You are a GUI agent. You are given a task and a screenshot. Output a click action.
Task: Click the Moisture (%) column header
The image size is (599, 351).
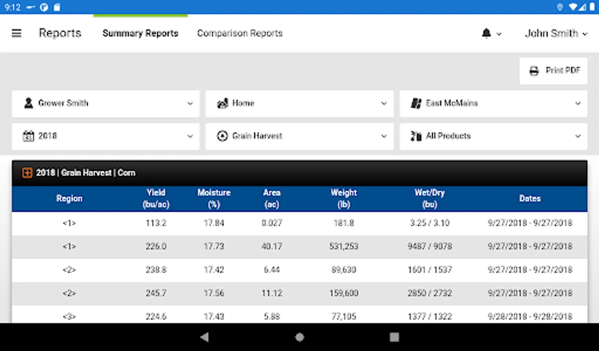(214, 199)
